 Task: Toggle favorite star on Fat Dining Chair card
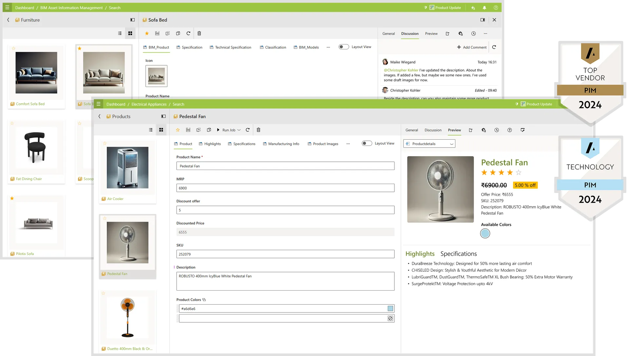pos(12,124)
